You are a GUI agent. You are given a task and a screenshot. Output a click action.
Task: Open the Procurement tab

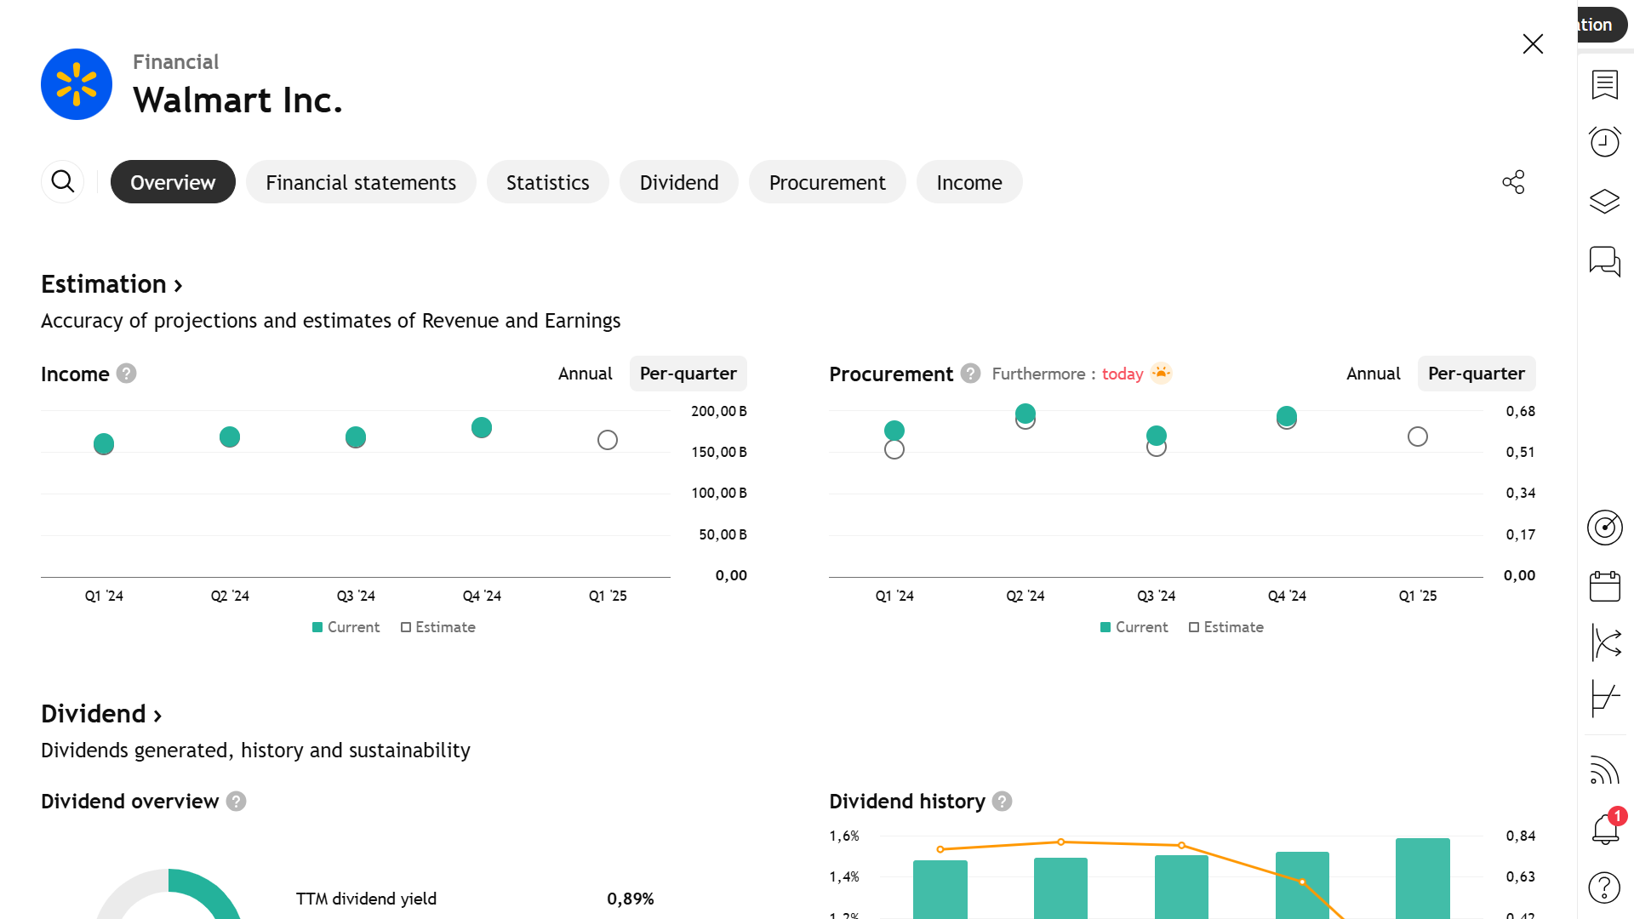coord(827,182)
